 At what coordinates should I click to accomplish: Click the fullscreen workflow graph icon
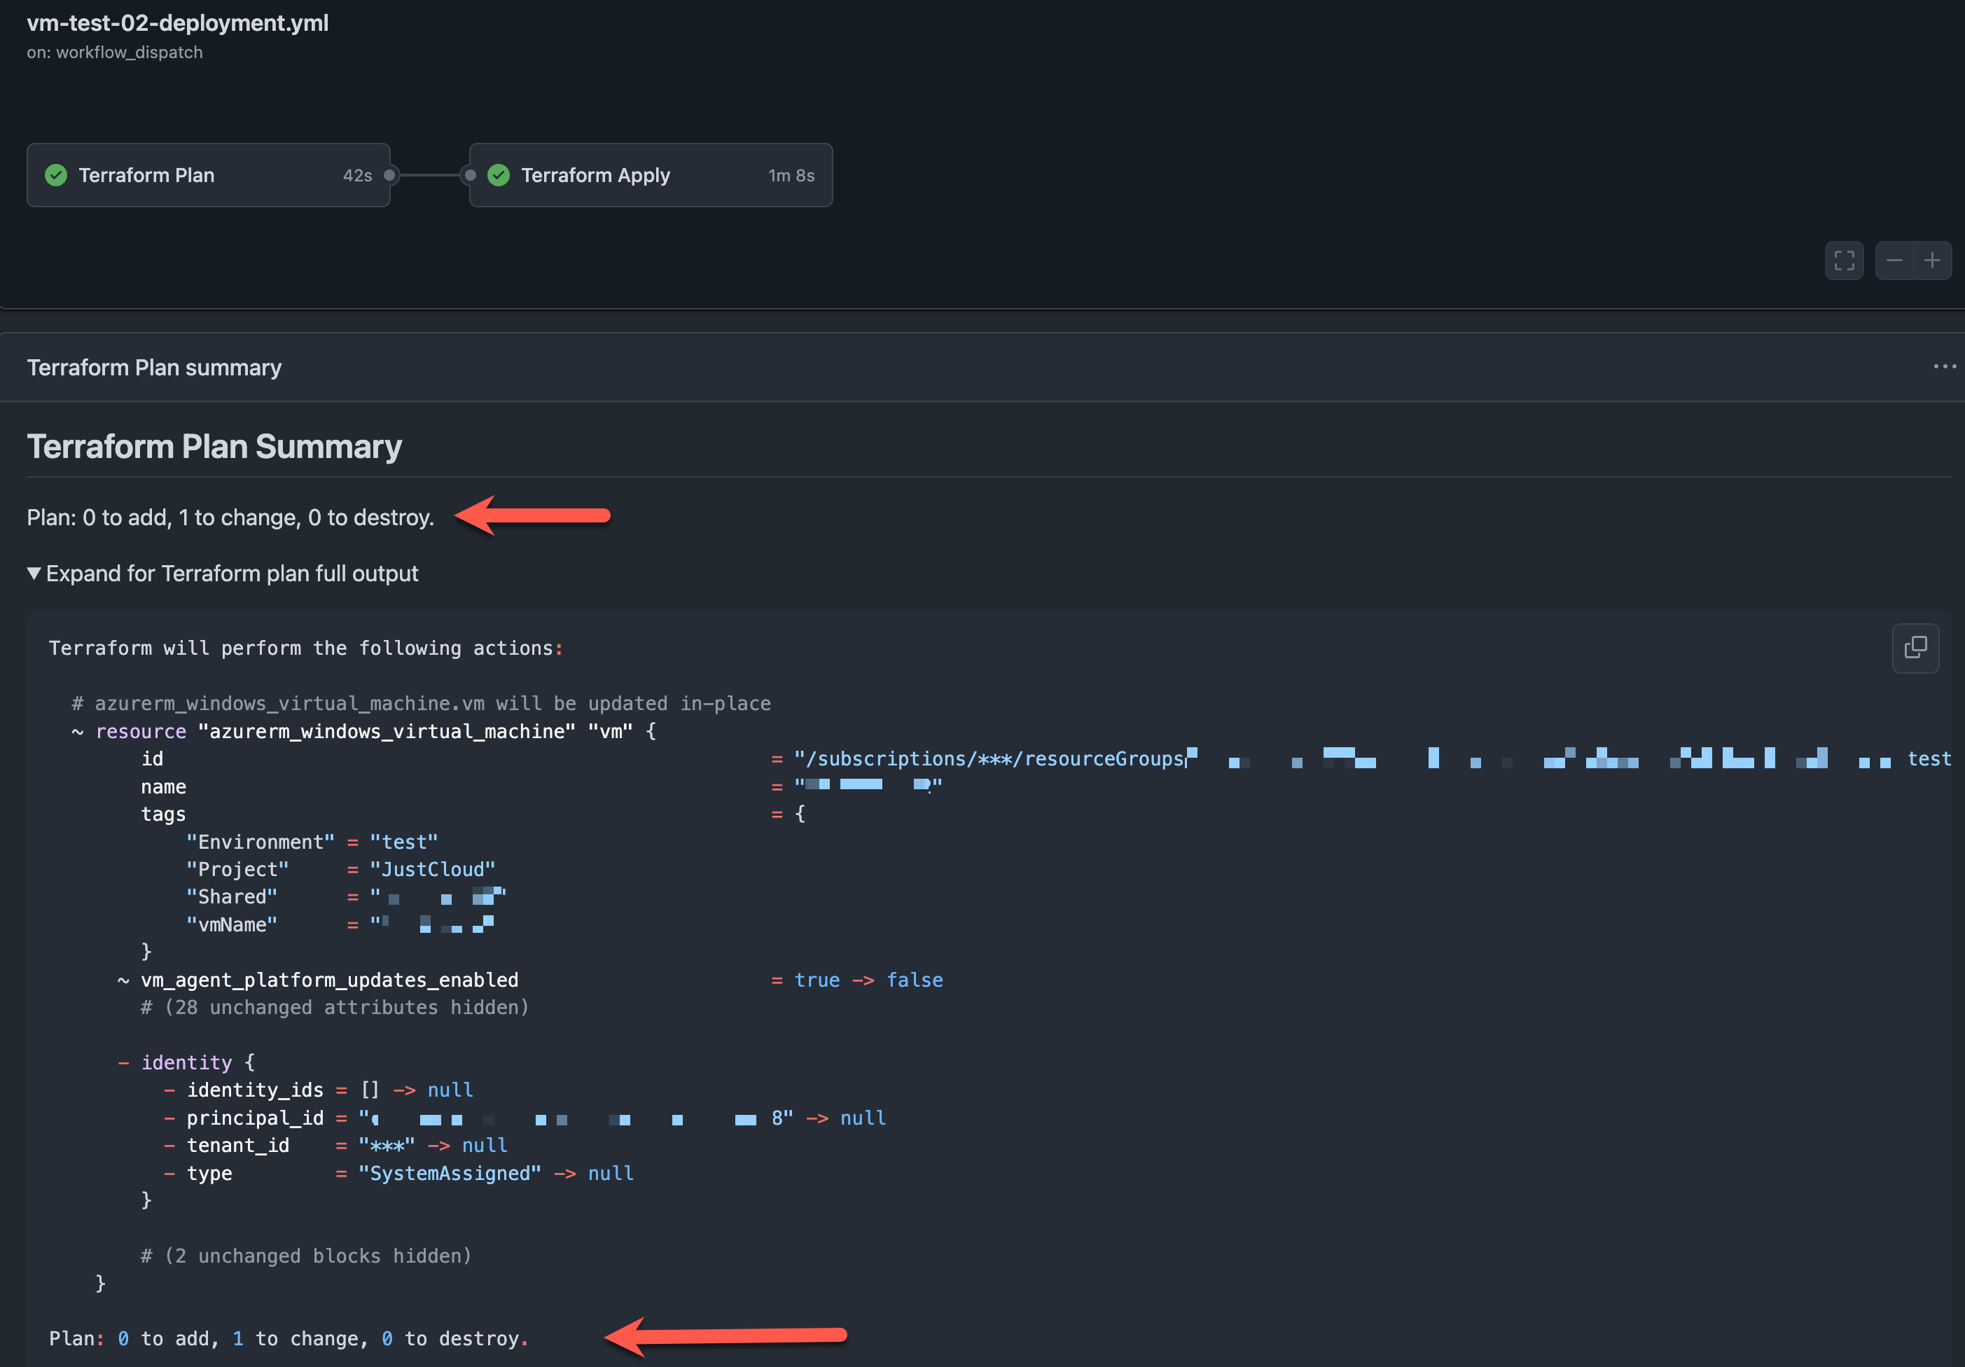[1843, 261]
